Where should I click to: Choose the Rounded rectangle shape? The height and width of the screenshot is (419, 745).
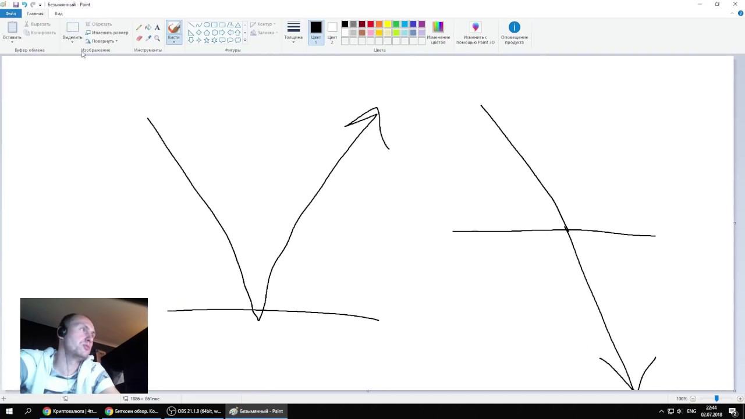click(222, 25)
